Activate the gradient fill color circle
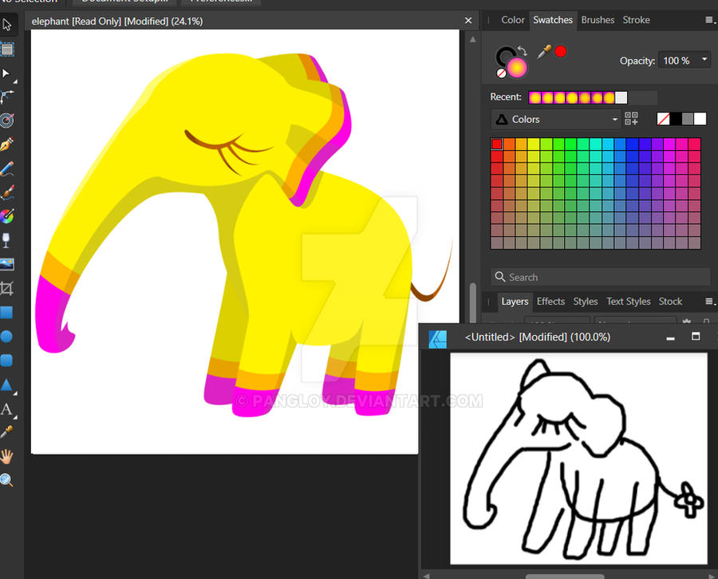The width and height of the screenshot is (718, 579). tap(517, 69)
